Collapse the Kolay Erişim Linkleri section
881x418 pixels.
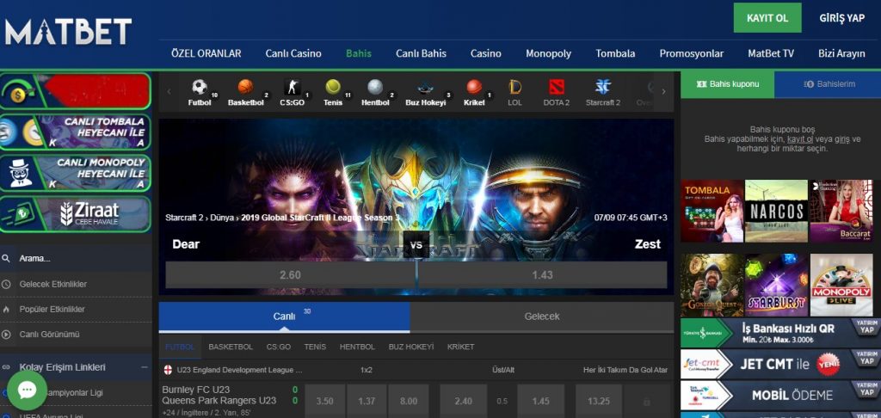[144, 367]
